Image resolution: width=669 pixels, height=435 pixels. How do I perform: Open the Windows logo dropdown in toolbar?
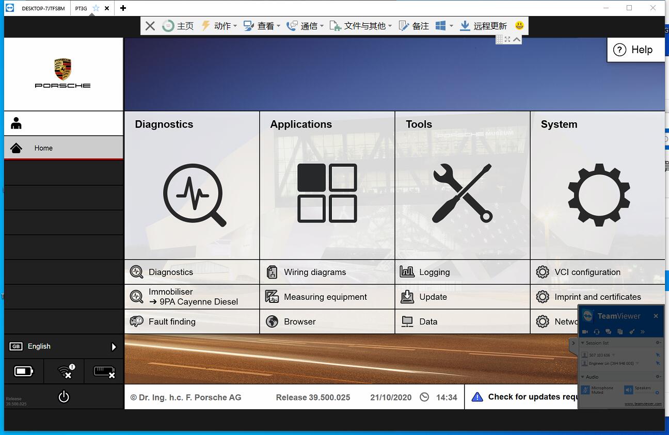[x=444, y=26]
